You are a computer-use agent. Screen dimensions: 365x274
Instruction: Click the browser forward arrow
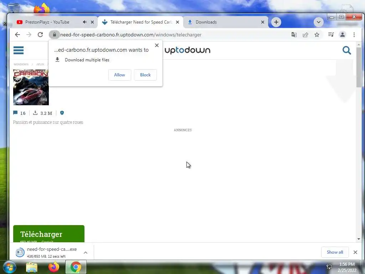click(29, 35)
